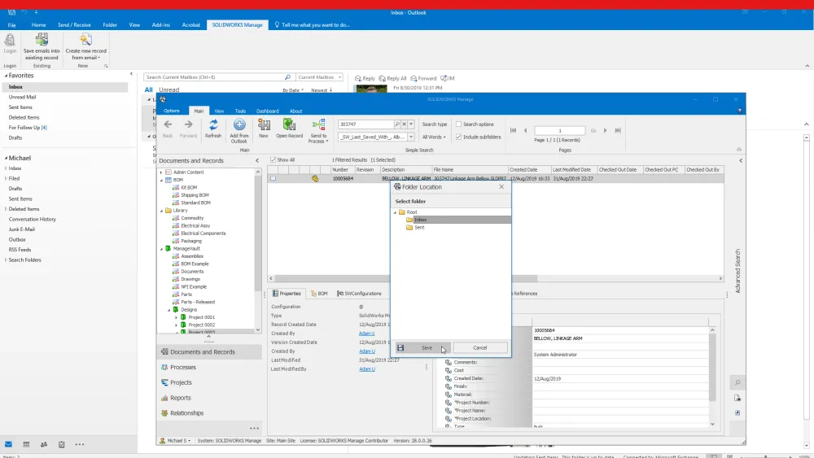Click the Michael S user dropdown in status bar
The height and width of the screenshot is (458, 814).
coord(176,441)
